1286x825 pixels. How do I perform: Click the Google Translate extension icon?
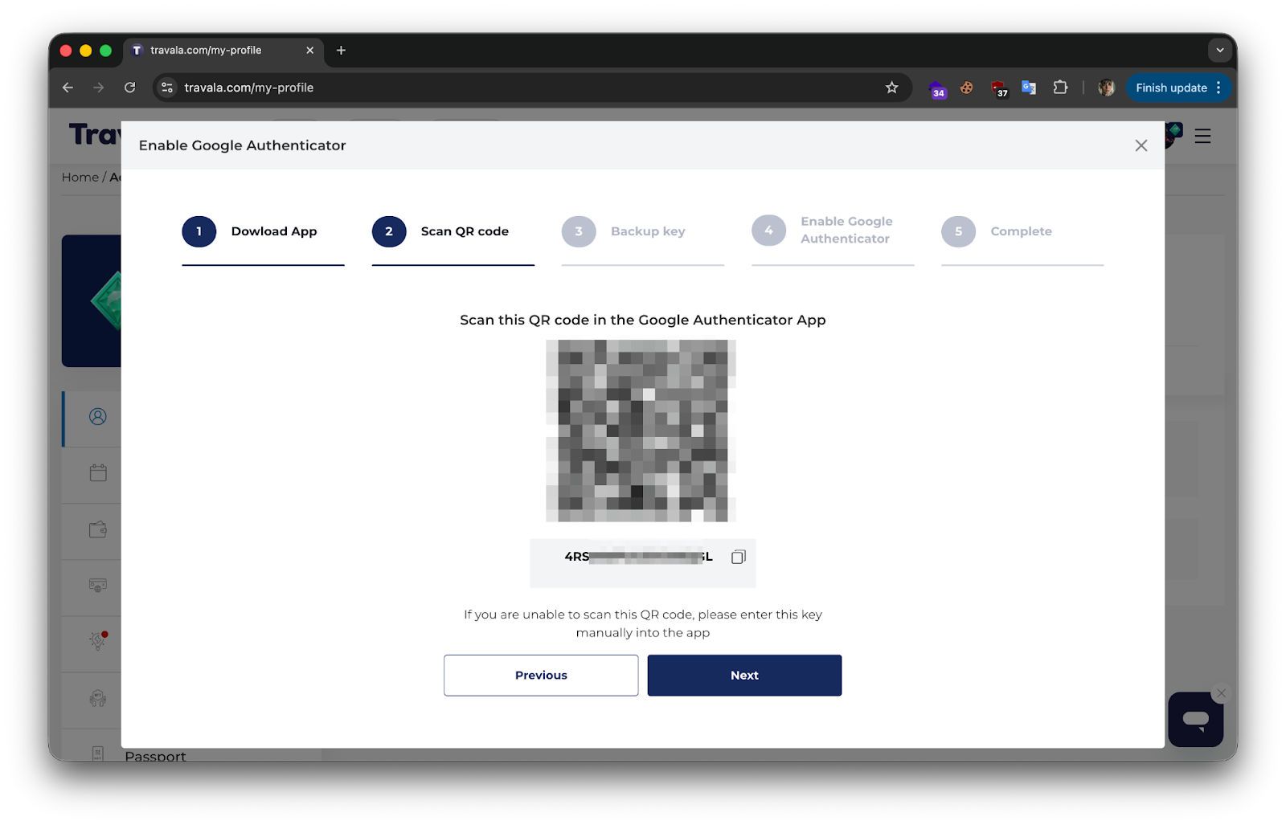tap(1029, 88)
